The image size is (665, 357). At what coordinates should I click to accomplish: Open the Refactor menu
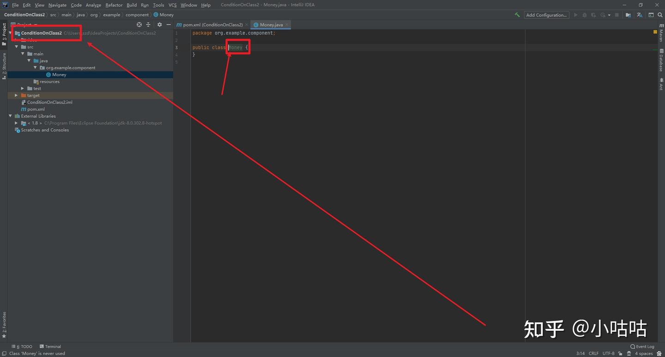pos(114,5)
